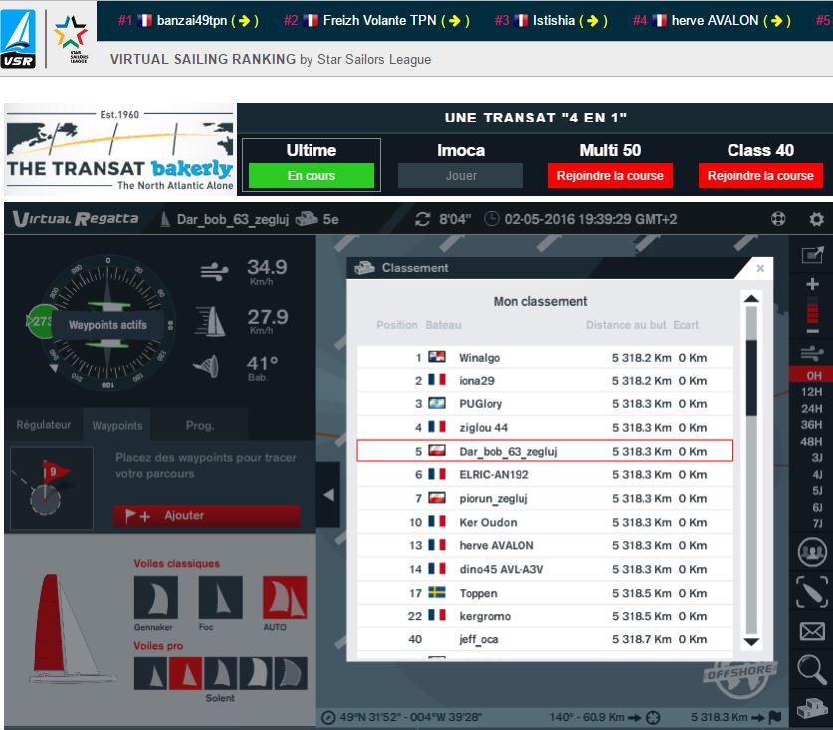Select the Toppen ranking row
833x730 pixels.
pyautogui.click(x=545, y=593)
